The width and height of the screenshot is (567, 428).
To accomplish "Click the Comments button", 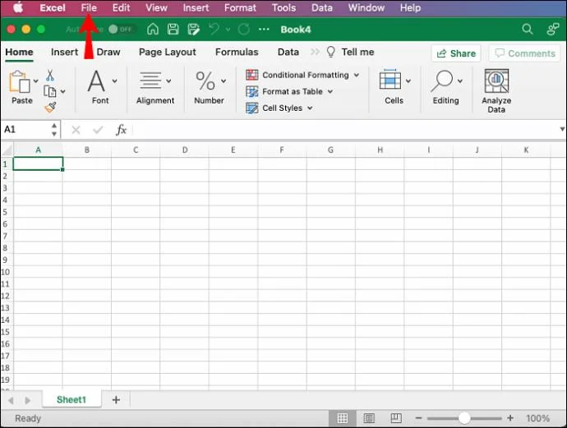I will coord(525,53).
